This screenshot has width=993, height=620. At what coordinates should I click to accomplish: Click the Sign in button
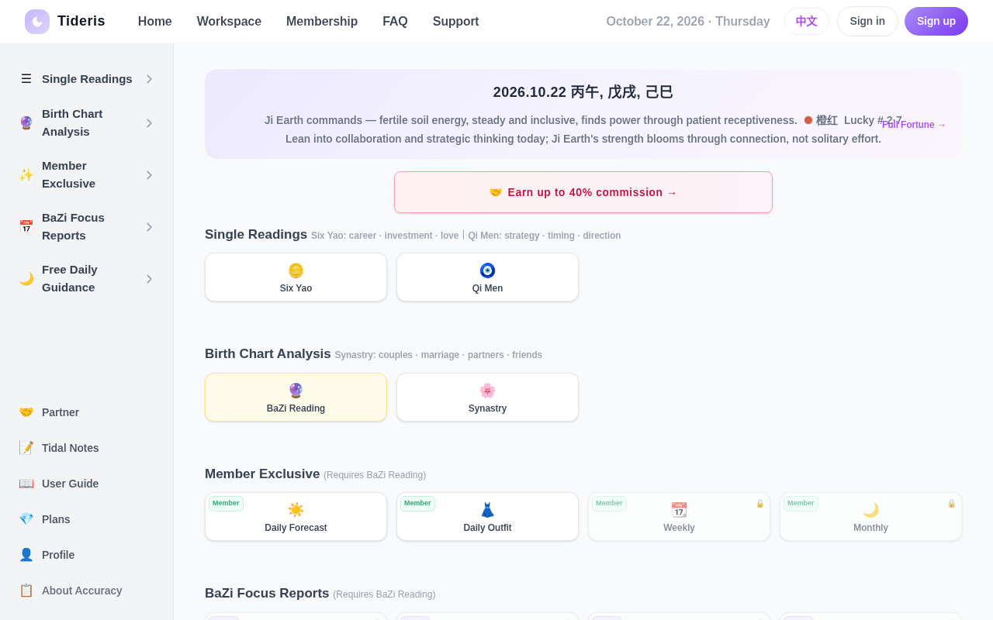(867, 22)
